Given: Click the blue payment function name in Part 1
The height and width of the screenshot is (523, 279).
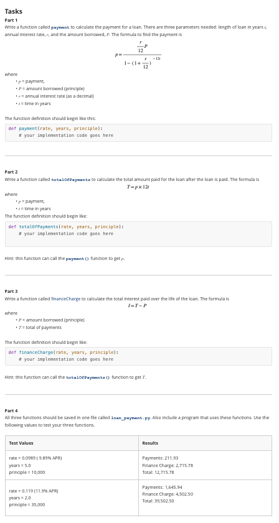Looking at the screenshot, I should click(60, 27).
